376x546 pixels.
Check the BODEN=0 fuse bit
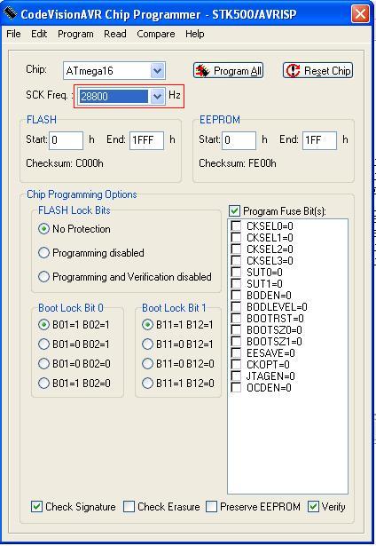(236, 295)
